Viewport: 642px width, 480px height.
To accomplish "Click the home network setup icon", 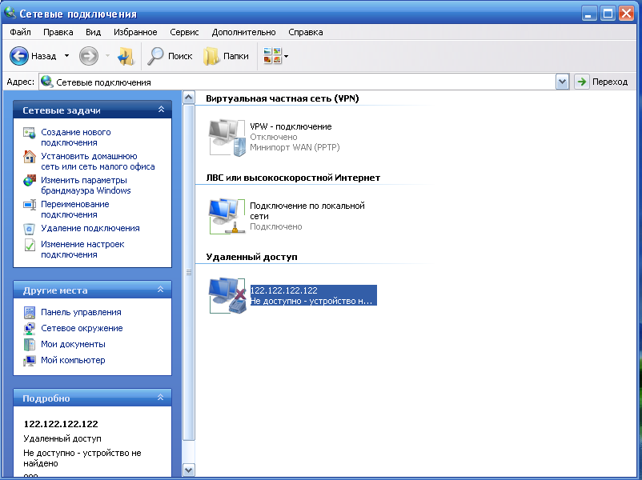I will coord(30,157).
